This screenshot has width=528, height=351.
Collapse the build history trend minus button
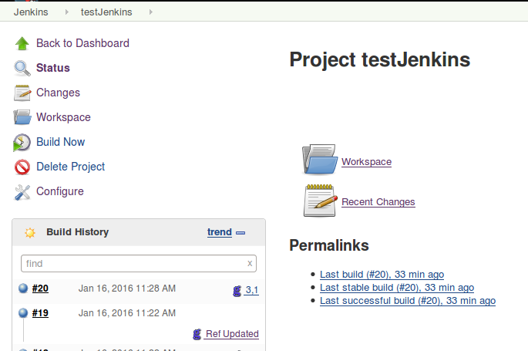coord(240,232)
